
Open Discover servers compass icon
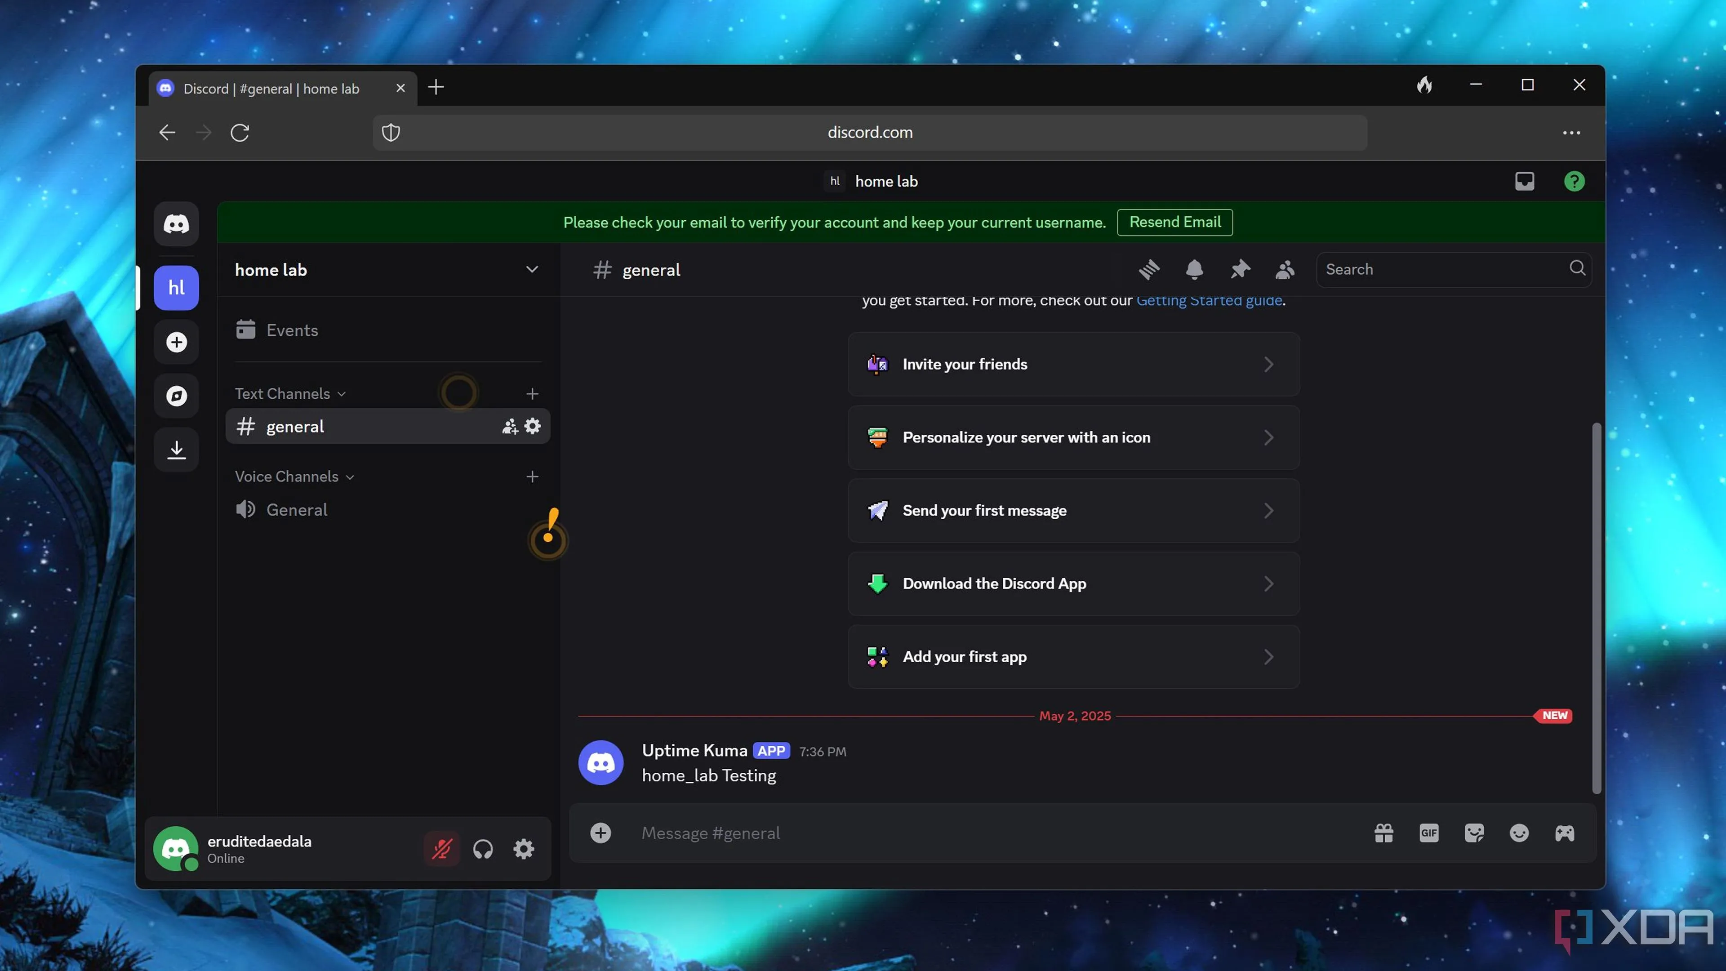(x=176, y=396)
